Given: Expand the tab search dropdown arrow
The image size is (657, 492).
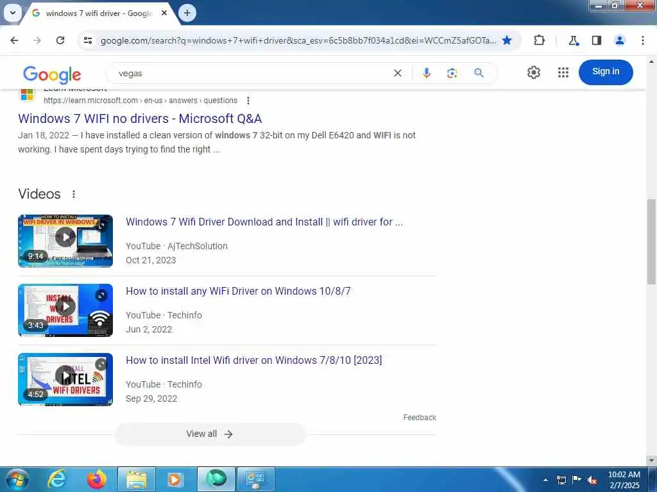Looking at the screenshot, I should pyautogui.click(x=13, y=13).
